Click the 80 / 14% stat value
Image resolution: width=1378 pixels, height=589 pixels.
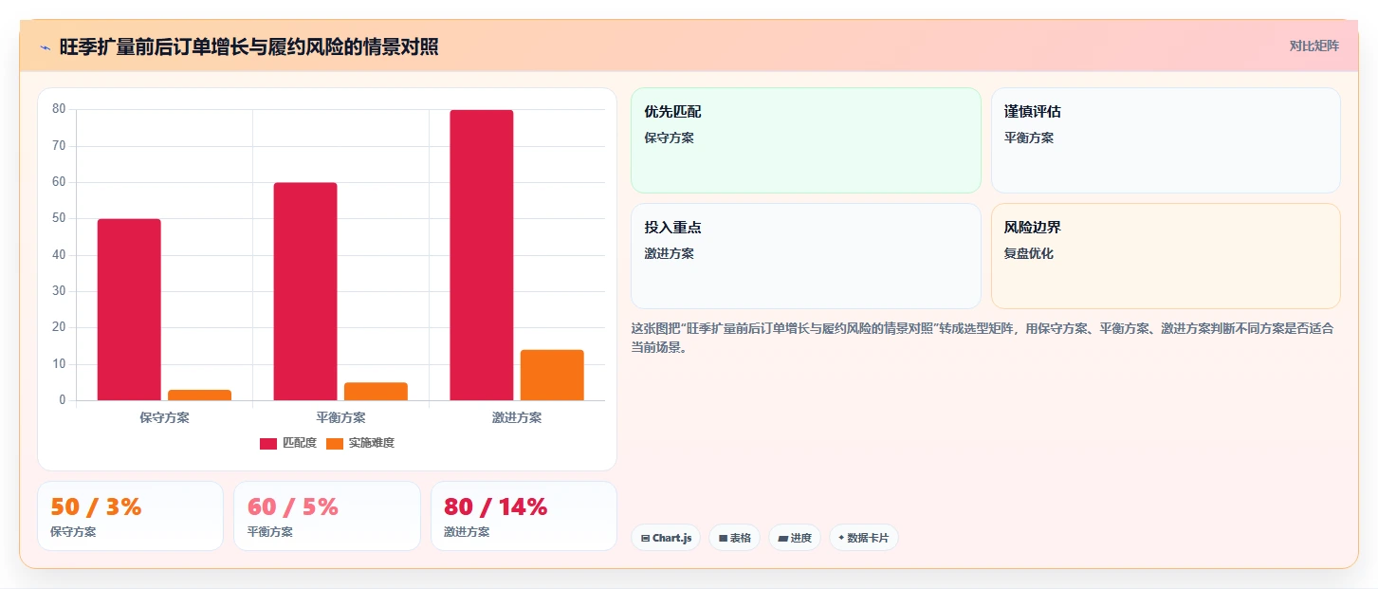tap(496, 507)
